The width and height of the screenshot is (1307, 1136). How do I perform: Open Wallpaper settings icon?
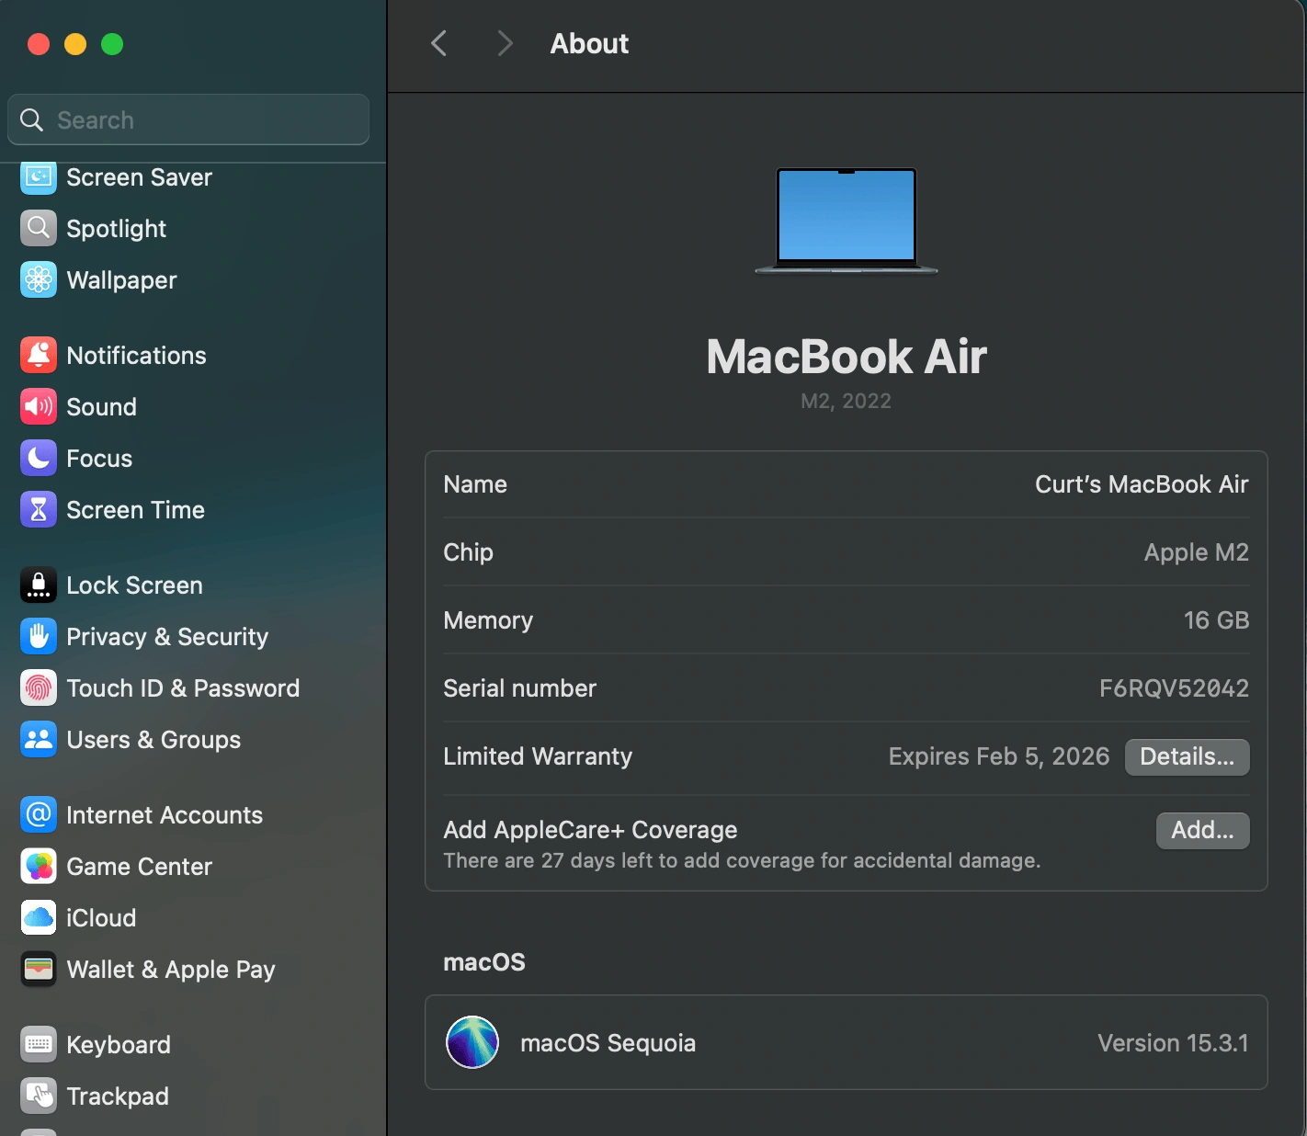tap(39, 280)
